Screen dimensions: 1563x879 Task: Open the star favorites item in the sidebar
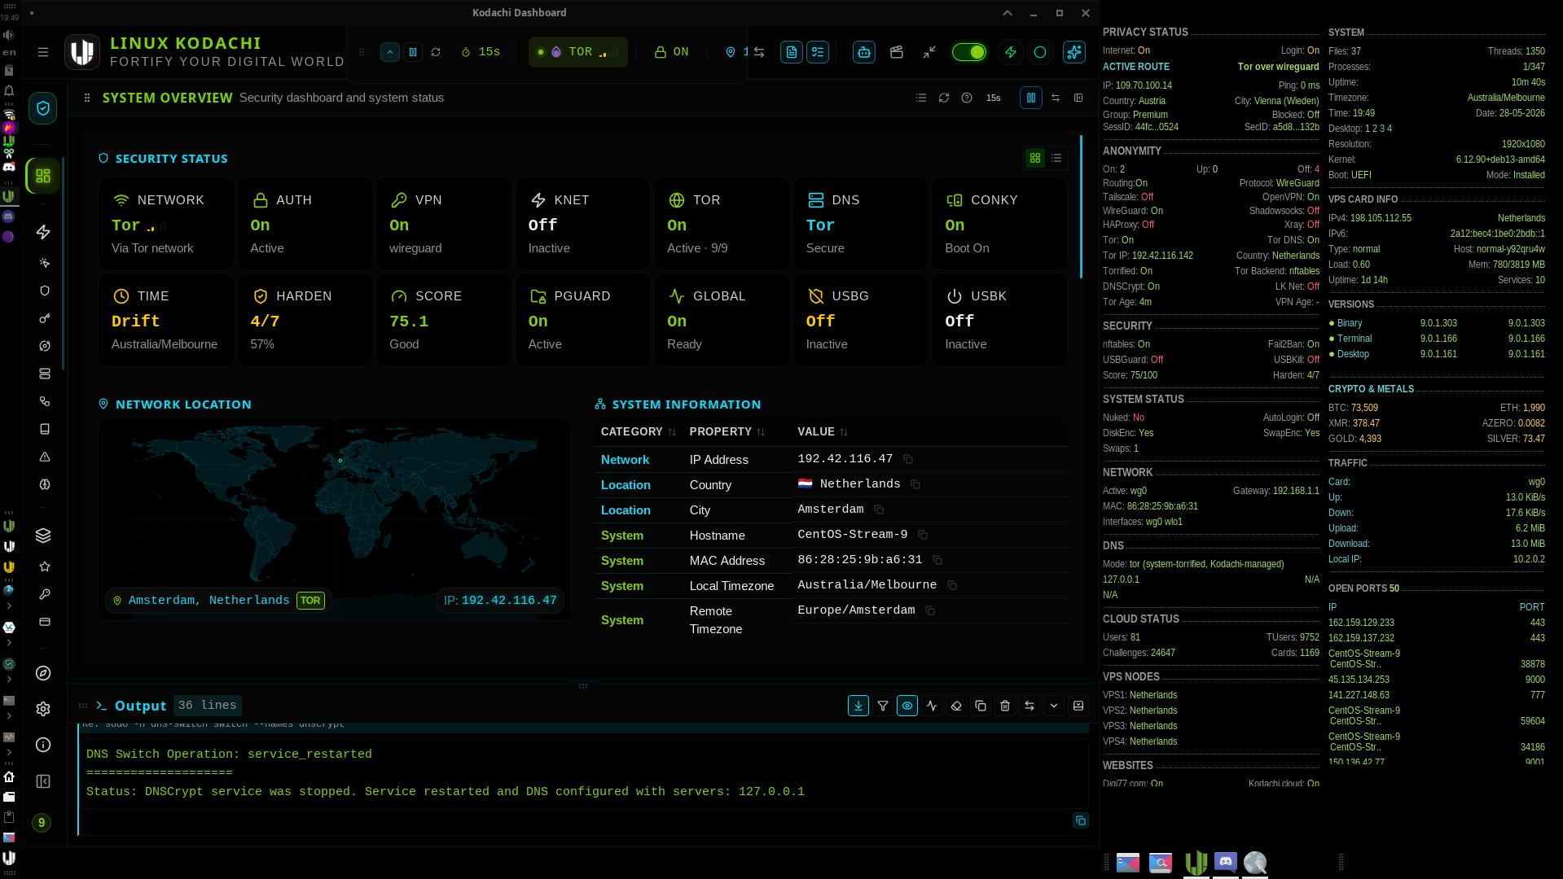pos(45,566)
